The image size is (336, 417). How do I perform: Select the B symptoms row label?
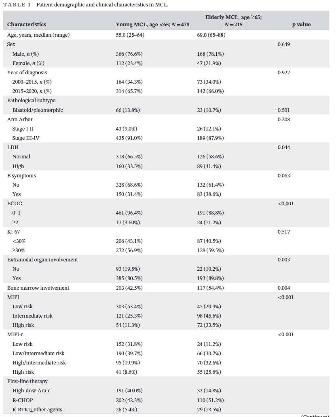pos(22,176)
